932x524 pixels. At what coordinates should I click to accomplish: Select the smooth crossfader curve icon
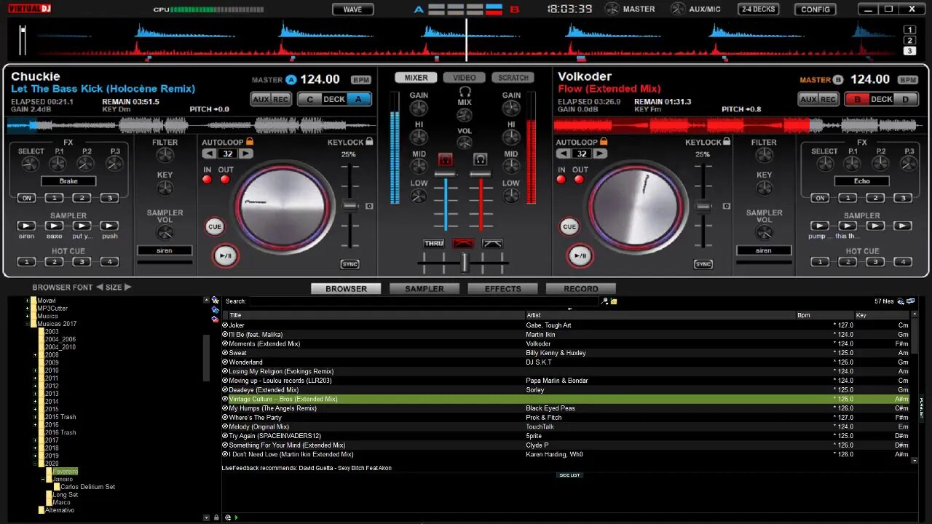tap(492, 244)
